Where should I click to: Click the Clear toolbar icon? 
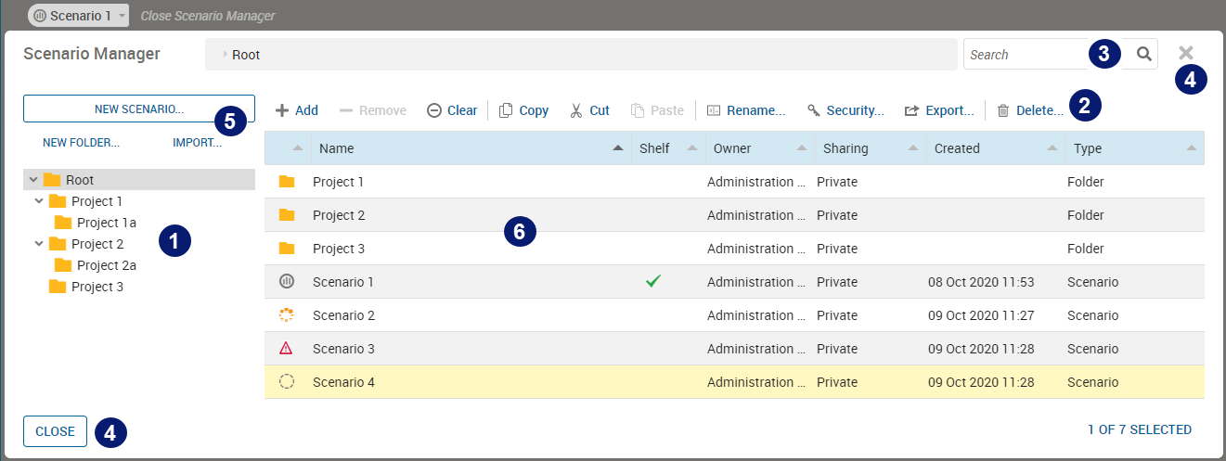[x=434, y=110]
